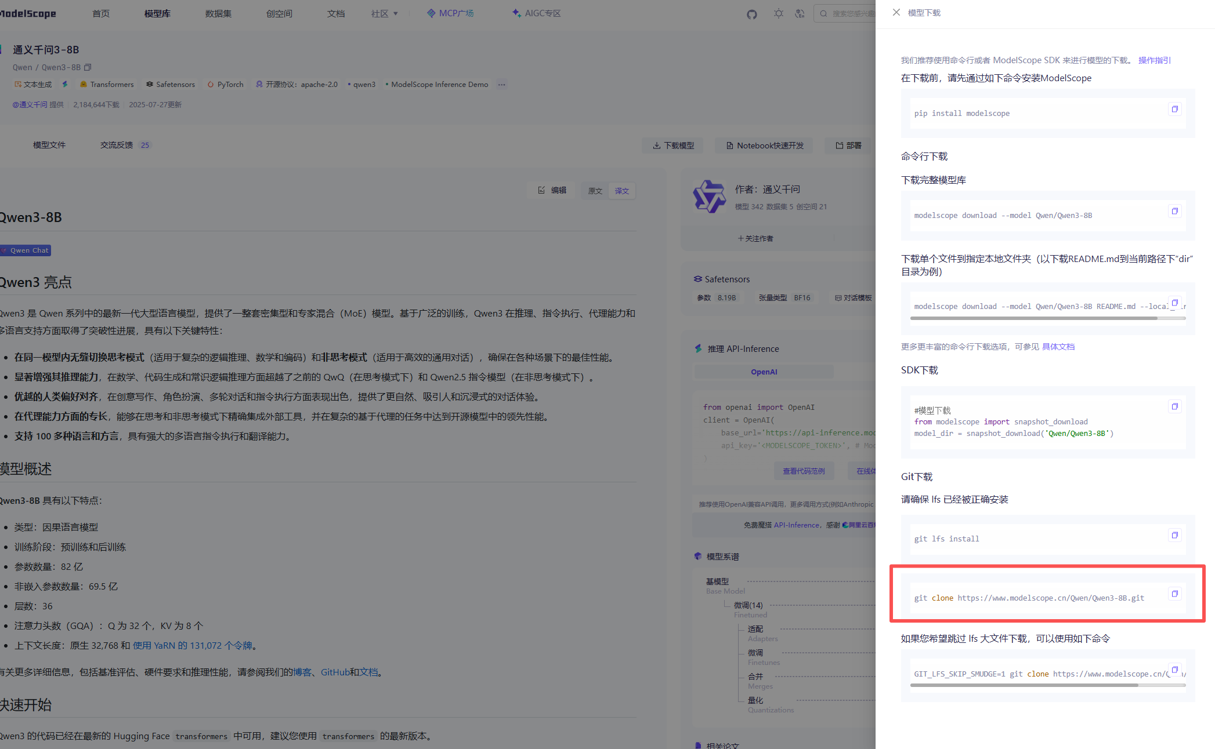This screenshot has height=749, width=1215.
Task: Open AIGC专区 page
Action: [x=537, y=13]
